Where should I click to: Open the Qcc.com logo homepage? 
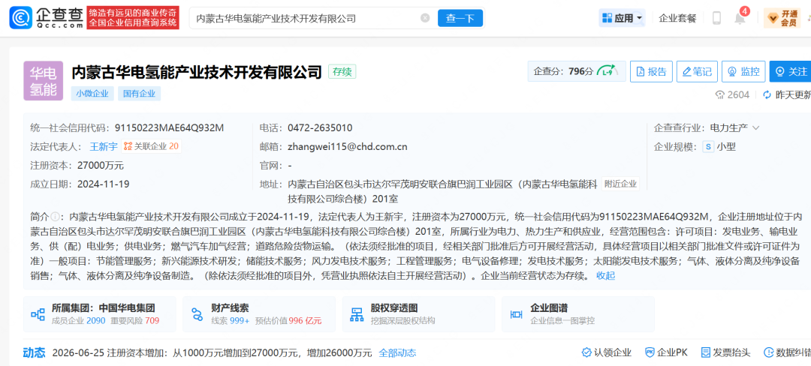46,18
